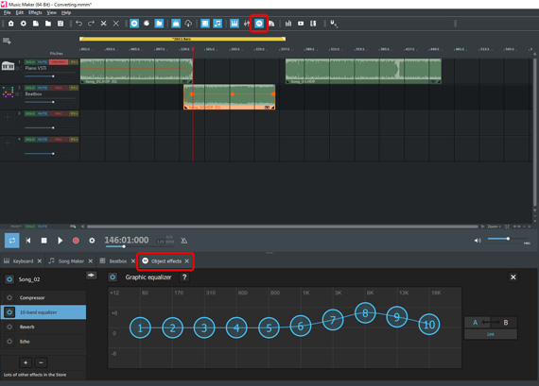The height and width of the screenshot is (386, 539).
Task: Delete selected object with X icon
Action: pos(116,24)
